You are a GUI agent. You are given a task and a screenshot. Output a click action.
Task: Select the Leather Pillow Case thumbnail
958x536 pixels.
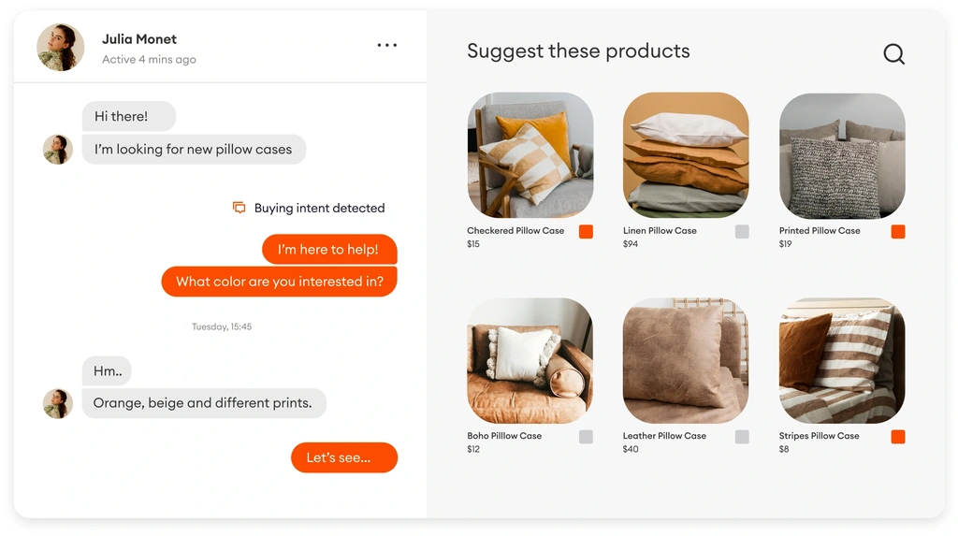click(x=686, y=360)
